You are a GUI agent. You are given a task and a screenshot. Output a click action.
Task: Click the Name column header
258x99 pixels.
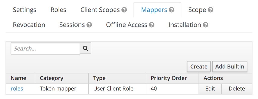[x=20, y=78]
